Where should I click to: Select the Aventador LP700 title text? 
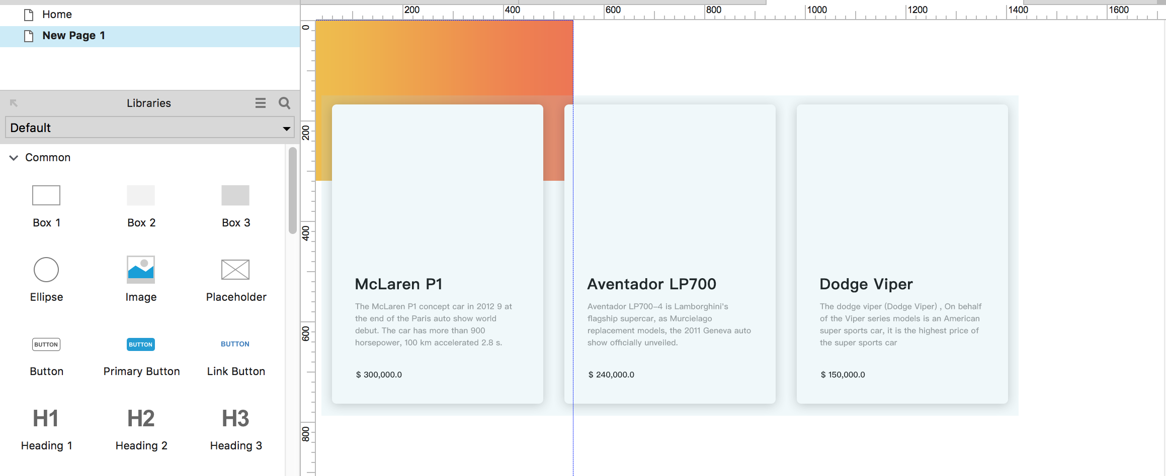coord(651,284)
